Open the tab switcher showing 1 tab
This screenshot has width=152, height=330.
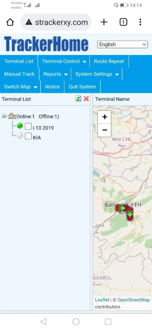[123, 22]
